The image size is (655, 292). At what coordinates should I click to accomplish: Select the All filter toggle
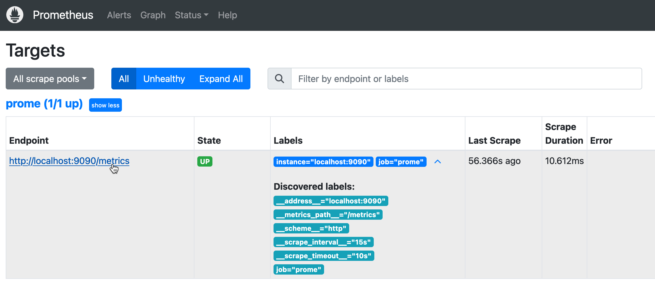tap(124, 79)
